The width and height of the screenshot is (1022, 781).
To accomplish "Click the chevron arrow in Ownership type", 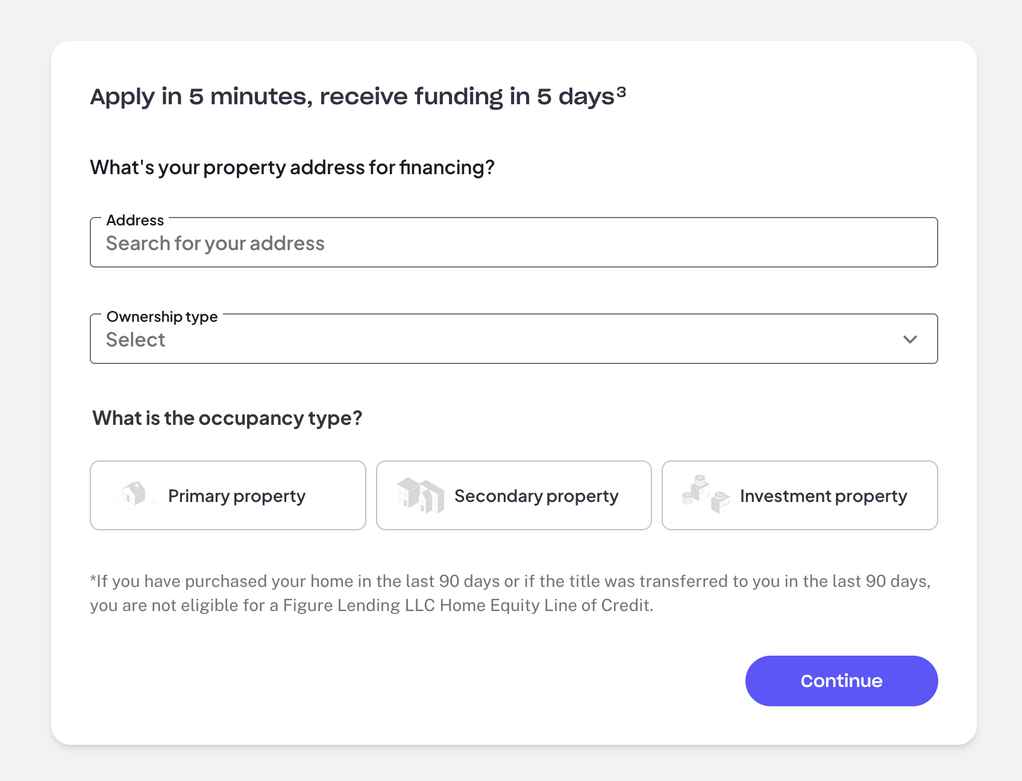I will tap(910, 339).
